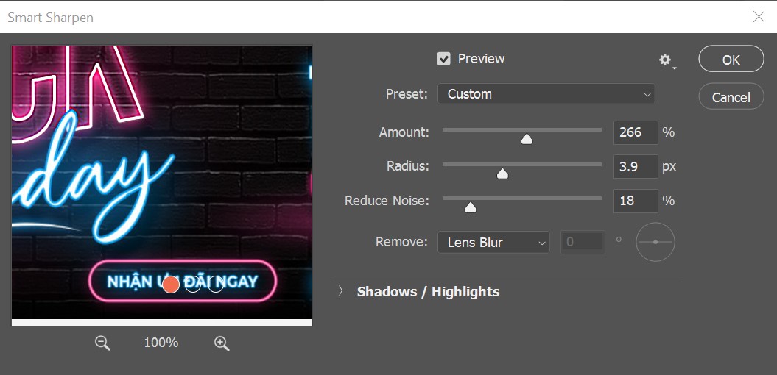
Task: Click the orange dot in the preview
Action: coord(171,285)
